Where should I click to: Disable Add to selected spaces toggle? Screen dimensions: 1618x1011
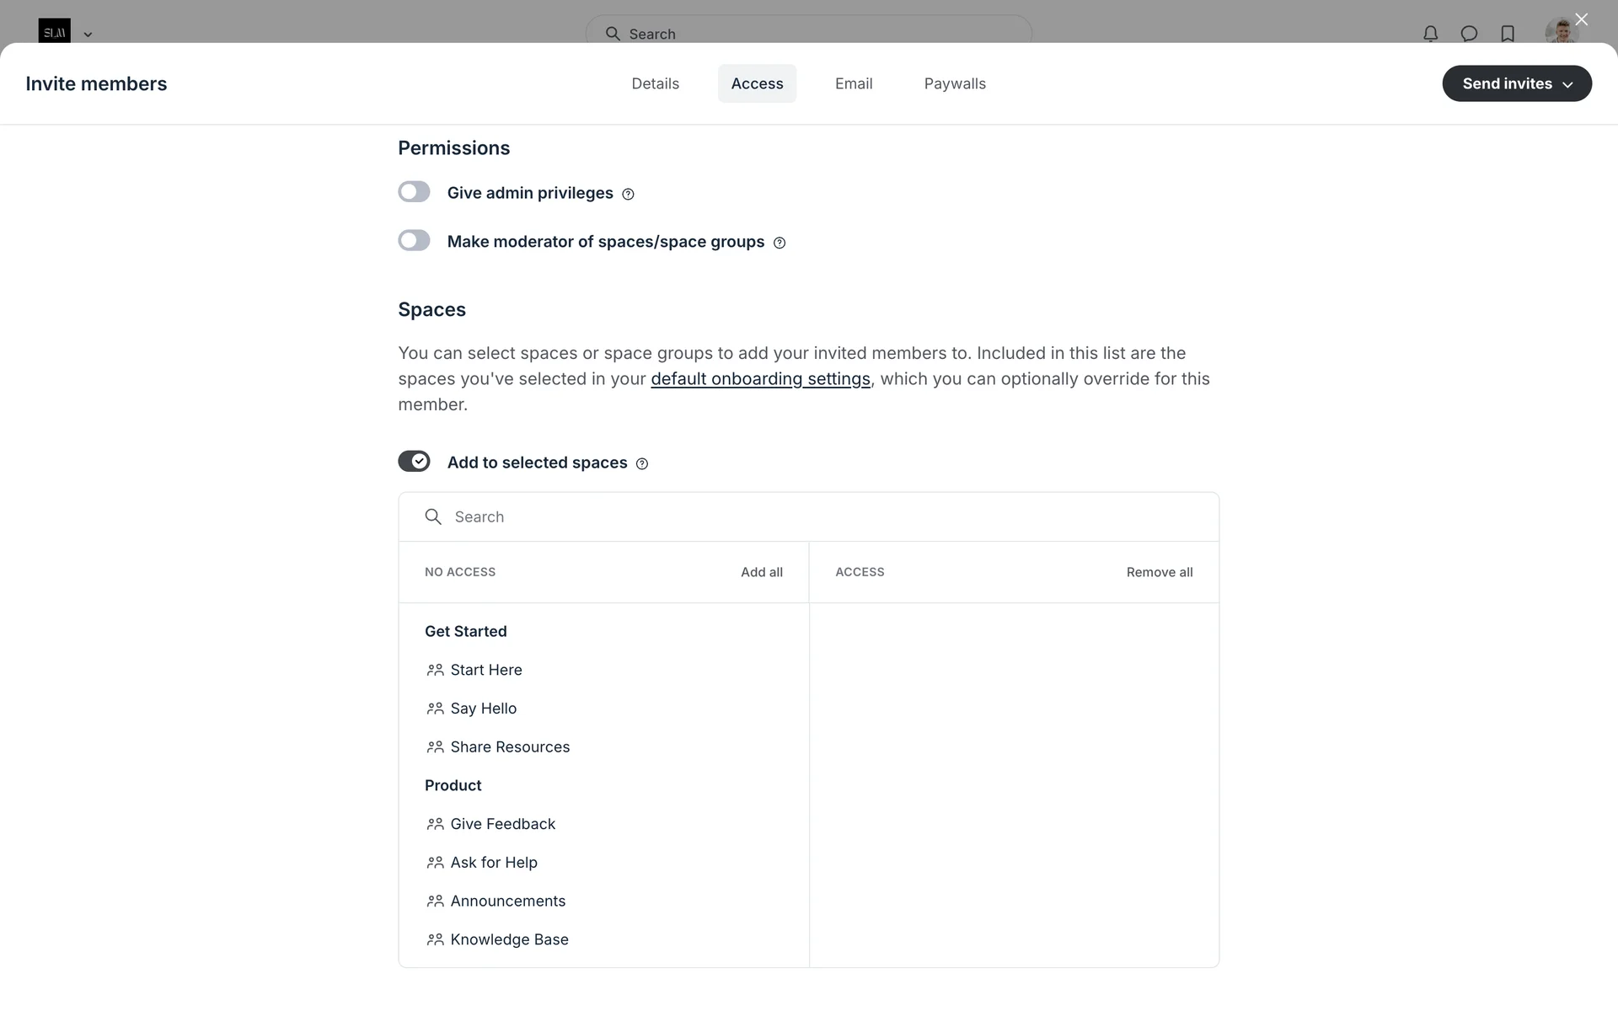(414, 462)
